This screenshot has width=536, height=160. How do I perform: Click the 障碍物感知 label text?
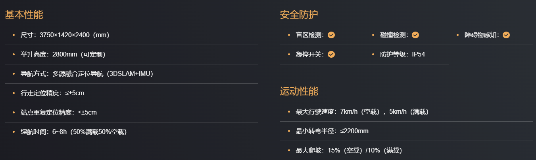coord(481,35)
